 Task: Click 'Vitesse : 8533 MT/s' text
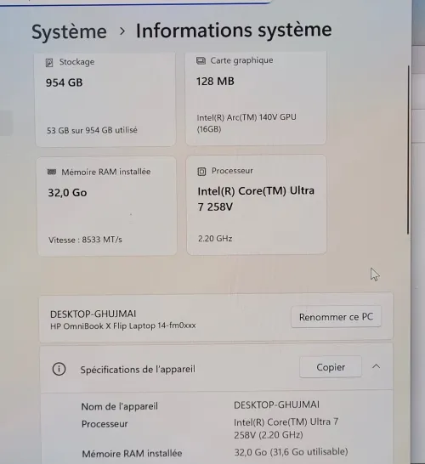click(x=85, y=240)
